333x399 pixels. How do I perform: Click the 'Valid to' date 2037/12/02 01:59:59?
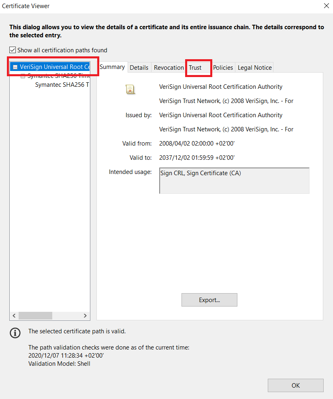[197, 158]
